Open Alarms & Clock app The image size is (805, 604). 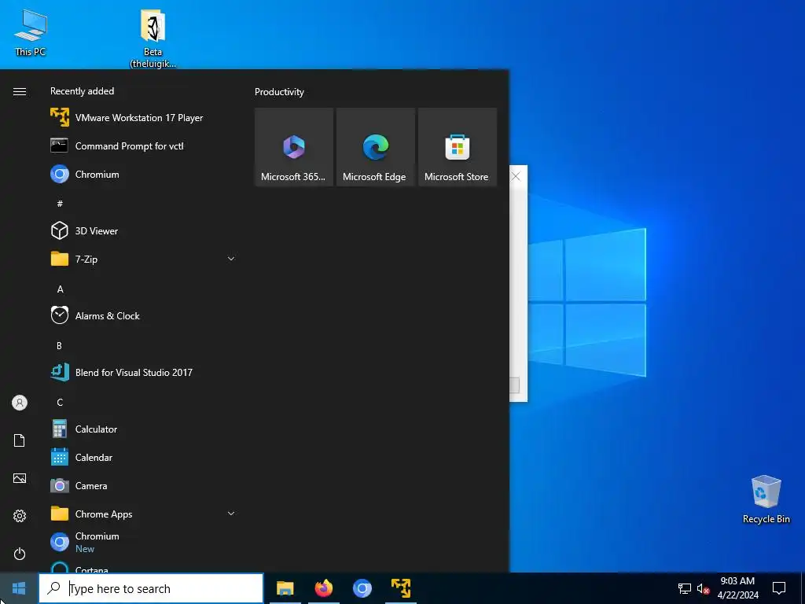[143, 315]
